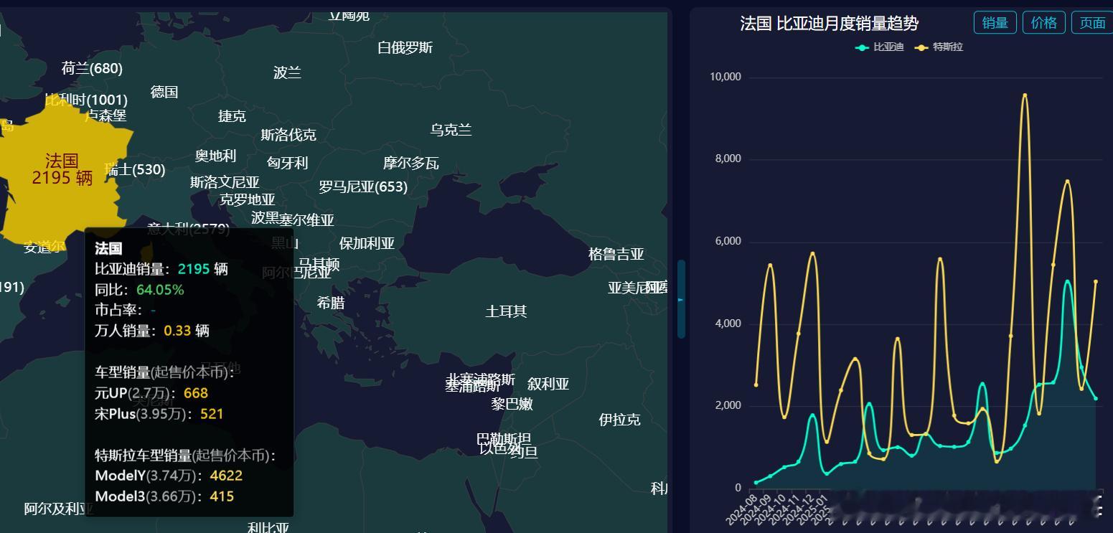1113x533 pixels.
Task: Click the chart title 法国 比亚迪月度销量趋势
Action: coord(830,23)
